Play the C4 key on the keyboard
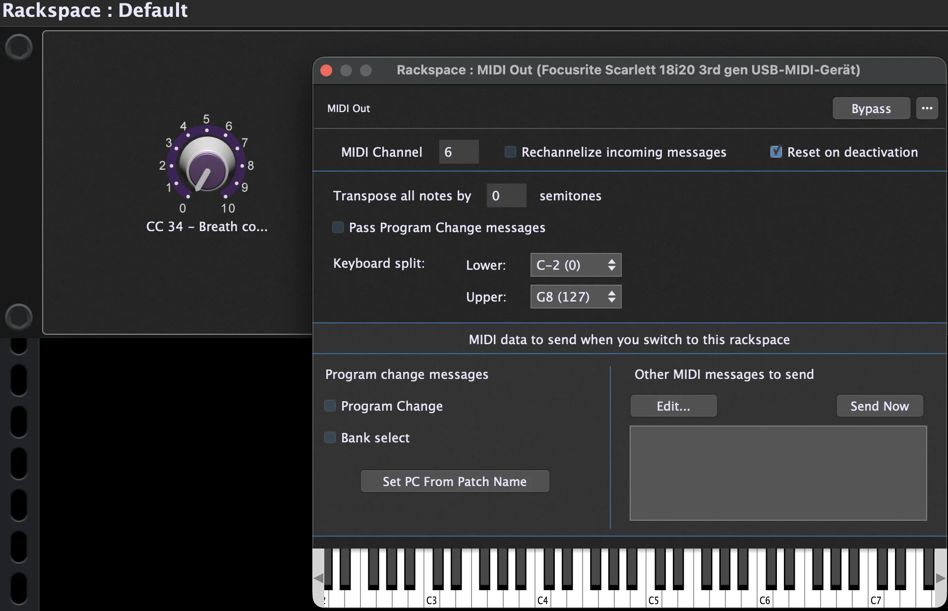948x611 pixels. coord(542,599)
